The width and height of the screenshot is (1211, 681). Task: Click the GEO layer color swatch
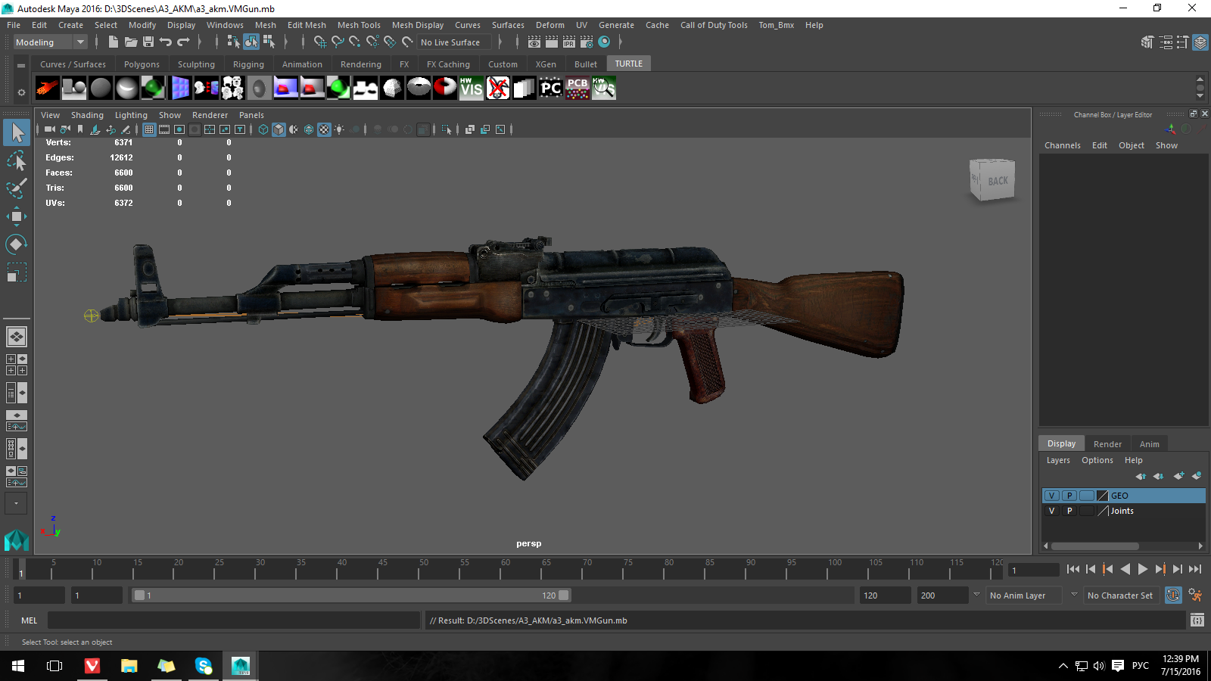coord(1103,496)
